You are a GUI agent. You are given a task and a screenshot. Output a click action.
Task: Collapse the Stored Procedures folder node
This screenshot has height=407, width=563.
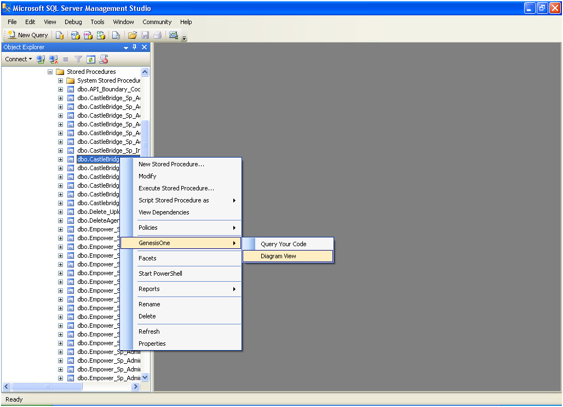click(x=50, y=72)
